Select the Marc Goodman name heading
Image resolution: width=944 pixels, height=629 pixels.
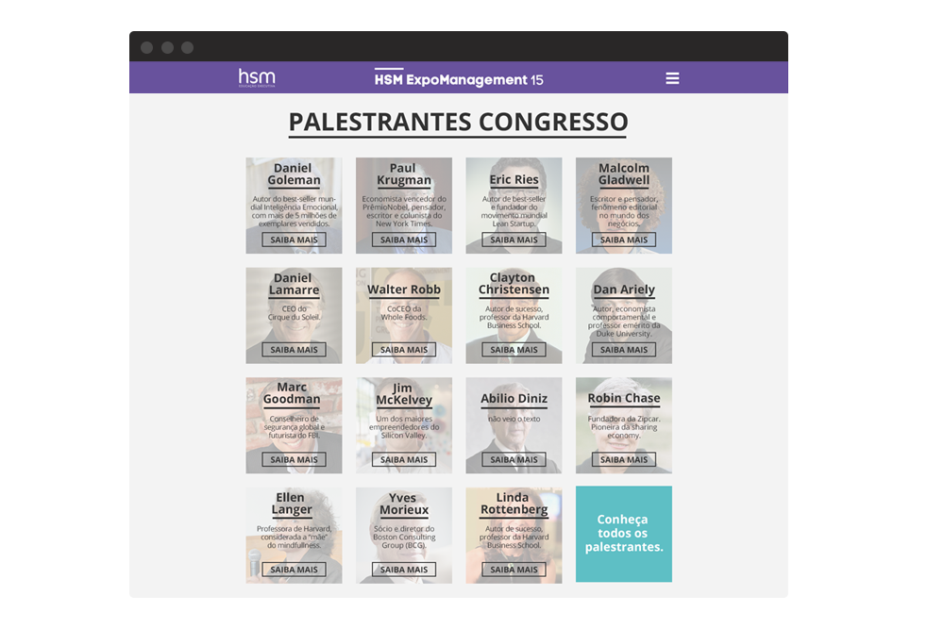click(292, 393)
